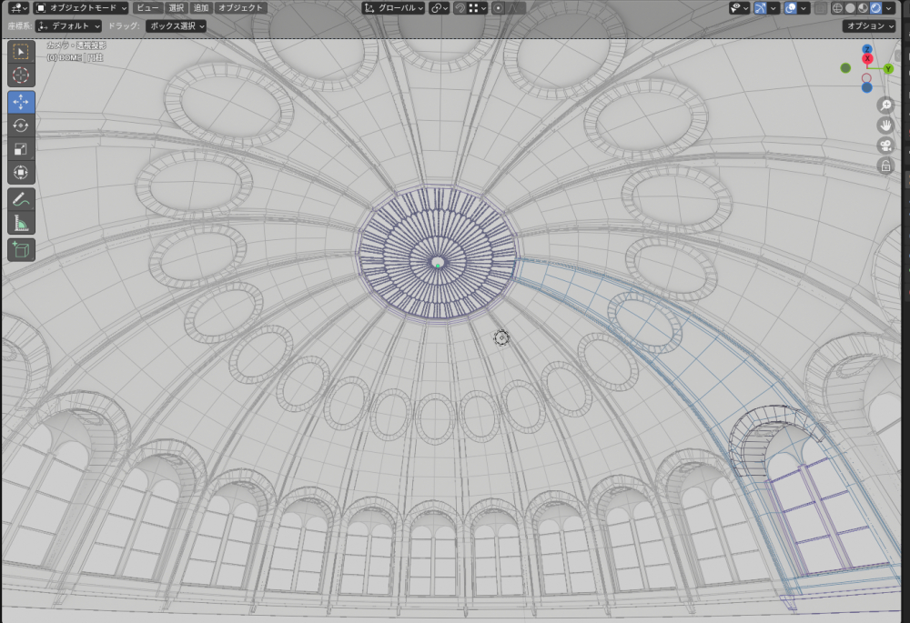Screen dimensions: 910x623
Task: Open the ボックス選択 drag dropdown
Action: click(x=176, y=26)
